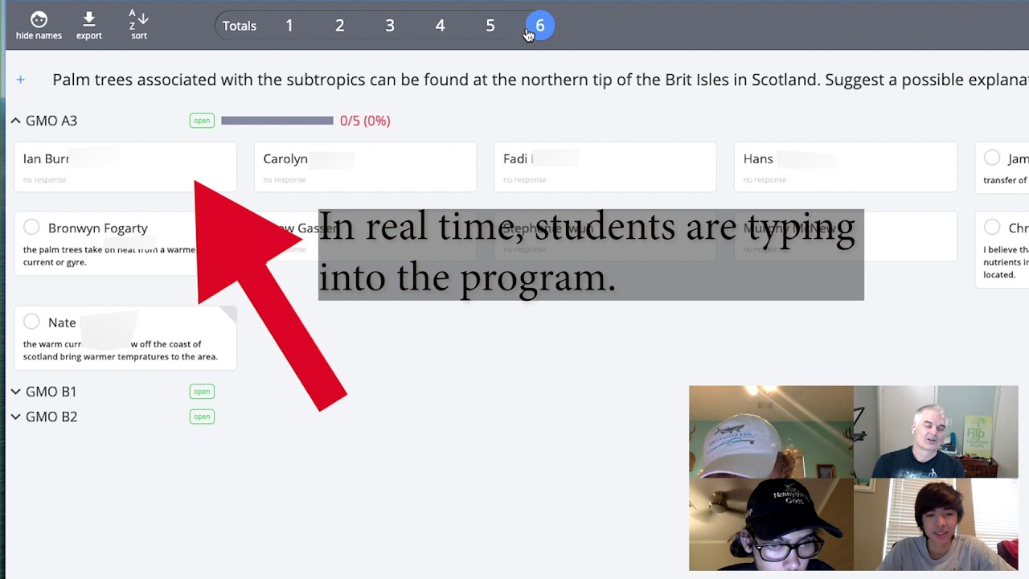Click the top-left video of person in white cap
The width and height of the screenshot is (1029, 579).
tap(771, 432)
